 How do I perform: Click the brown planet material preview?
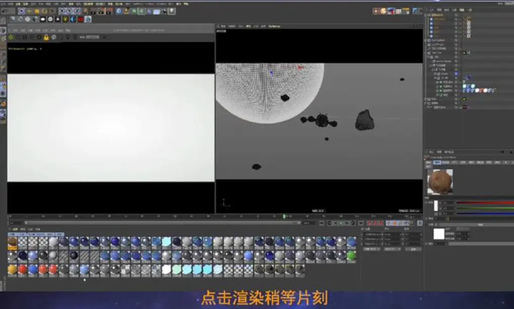point(440,182)
